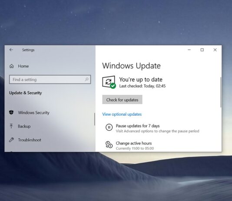The image size is (232, 201).
Task: Click the active hours clock icon
Action: tap(109, 144)
